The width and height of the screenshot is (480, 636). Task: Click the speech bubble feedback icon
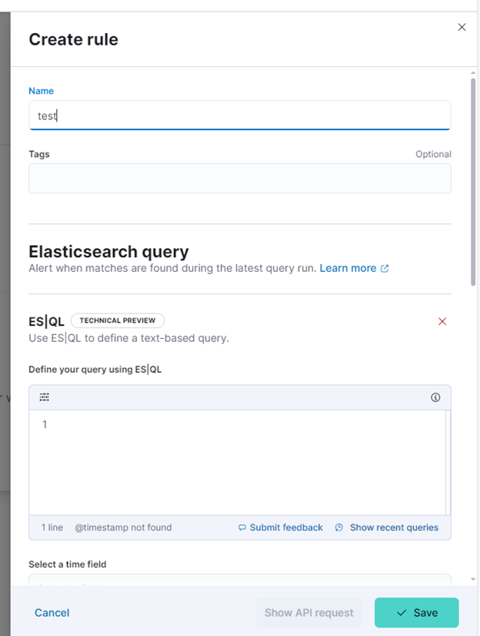(x=242, y=527)
